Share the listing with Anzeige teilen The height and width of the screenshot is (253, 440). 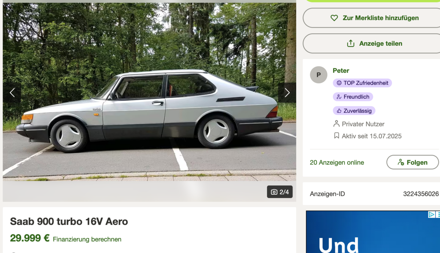[x=371, y=43]
